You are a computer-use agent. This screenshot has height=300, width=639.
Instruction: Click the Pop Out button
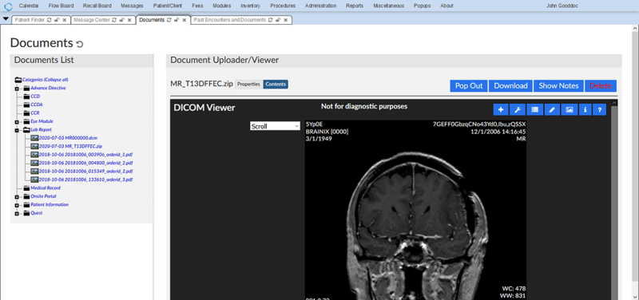tap(469, 86)
